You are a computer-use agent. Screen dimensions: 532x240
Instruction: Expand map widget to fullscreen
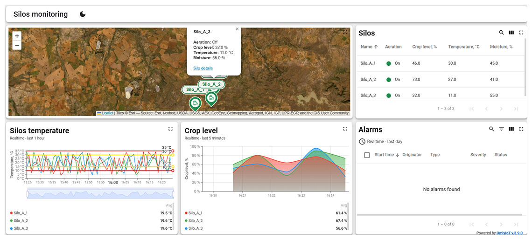pos(345,33)
